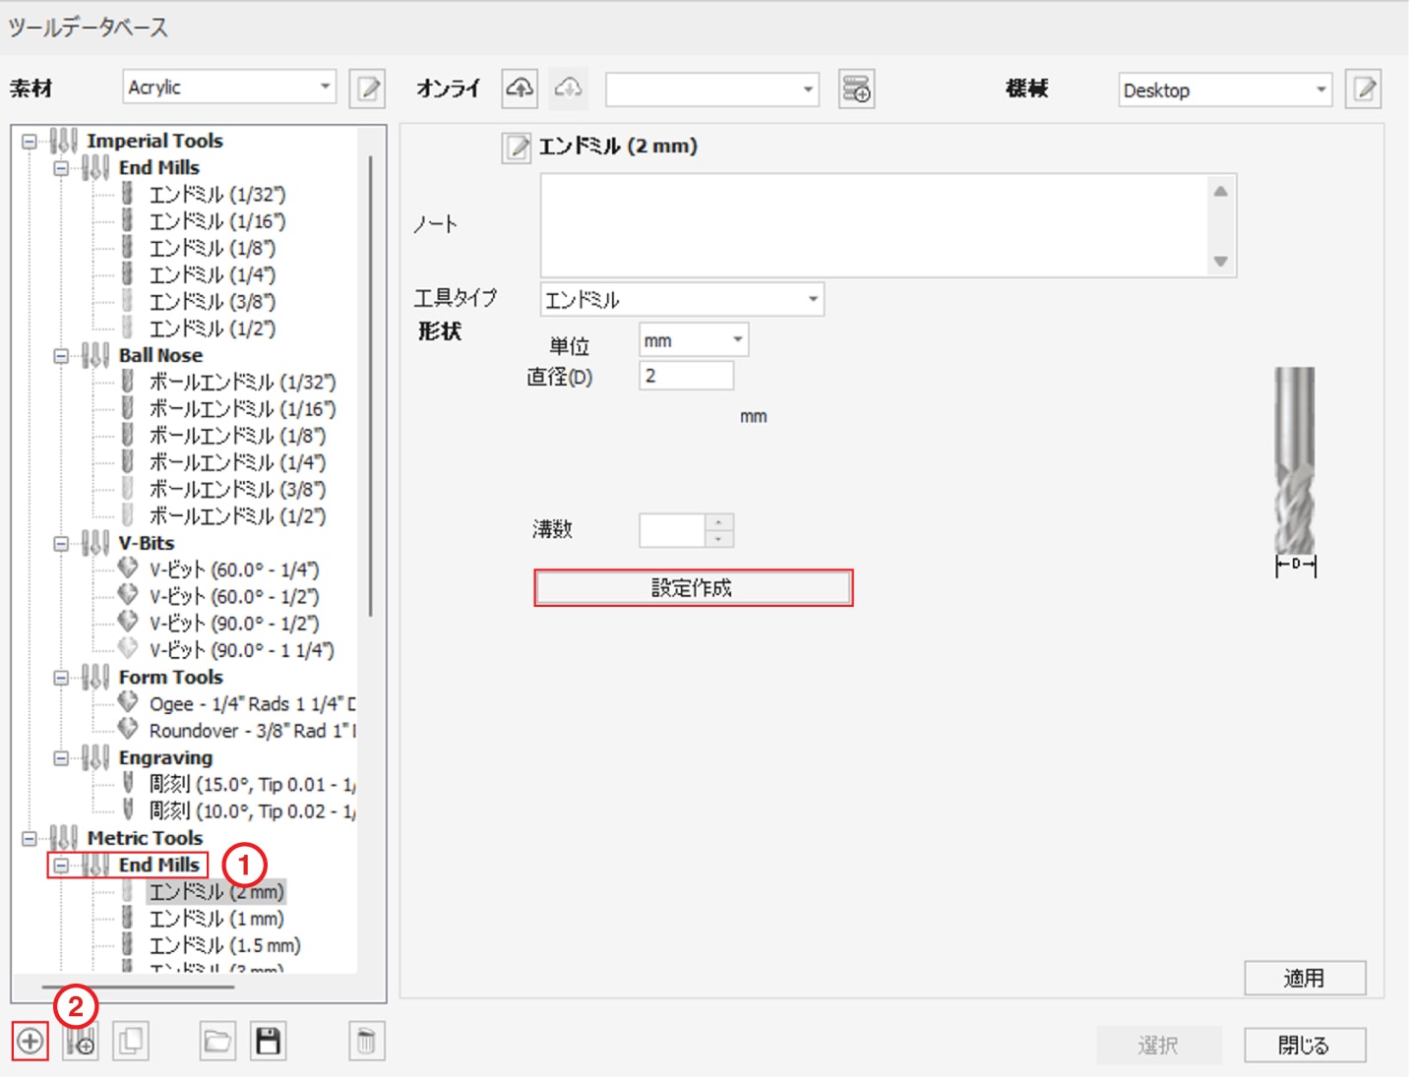Click the add new tool plus icon
The height and width of the screenshot is (1077, 1417).
(x=31, y=1041)
